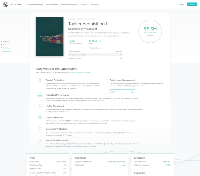Click the Prefunded 'Yes' value
This screenshot has width=200, height=176.
tap(123, 165)
